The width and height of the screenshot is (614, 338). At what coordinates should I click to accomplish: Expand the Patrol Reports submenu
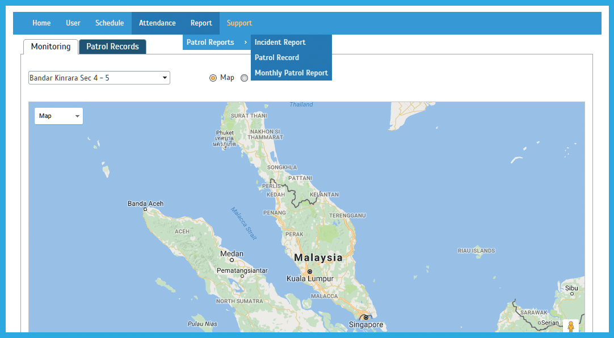click(x=217, y=42)
